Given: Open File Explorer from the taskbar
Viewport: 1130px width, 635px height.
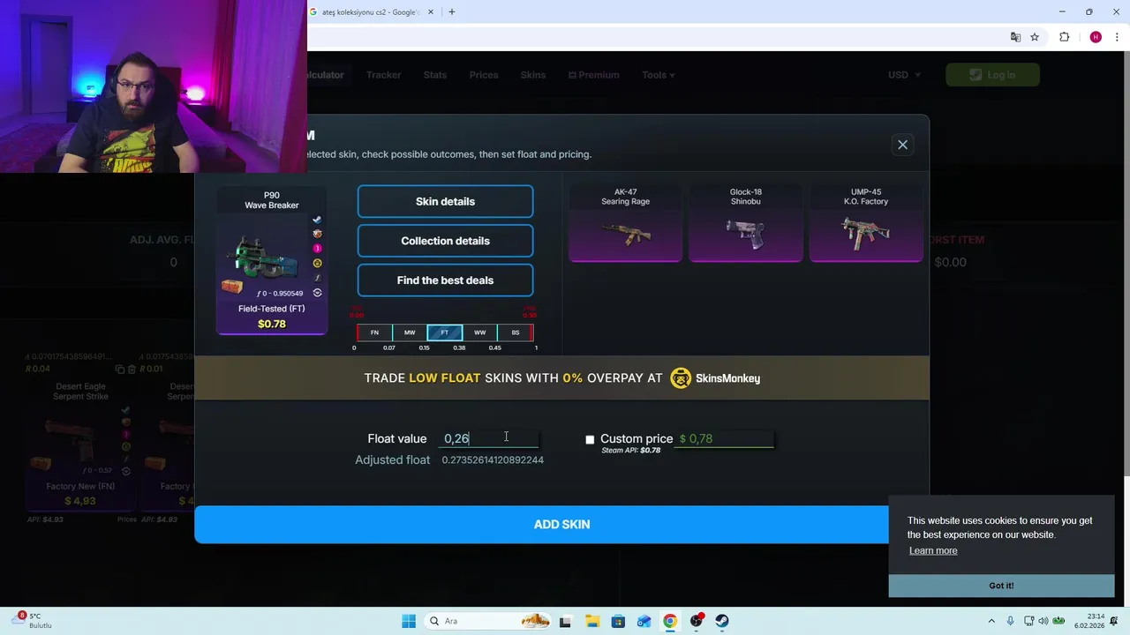Looking at the screenshot, I should coord(591,621).
